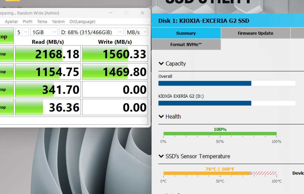Open the Yardım menu
The width and height of the screenshot is (304, 194).
point(58,22)
